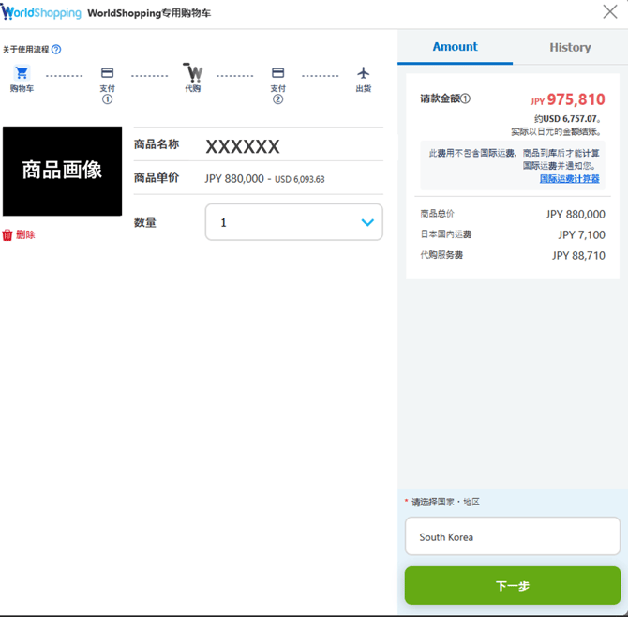Click the info icon beside 请款金额
The width and height of the screenshot is (628, 617).
tap(466, 99)
